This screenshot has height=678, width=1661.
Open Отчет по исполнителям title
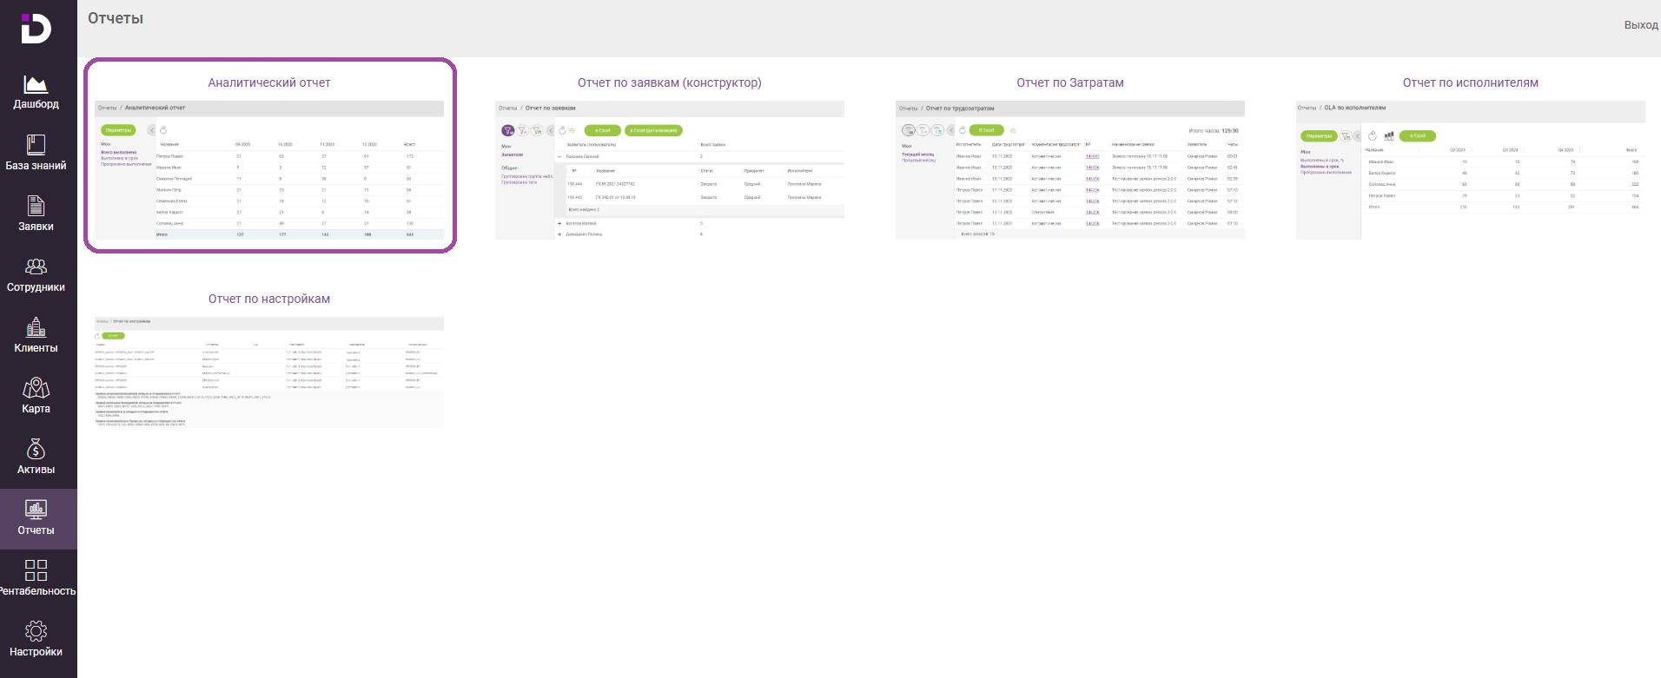(x=1470, y=82)
